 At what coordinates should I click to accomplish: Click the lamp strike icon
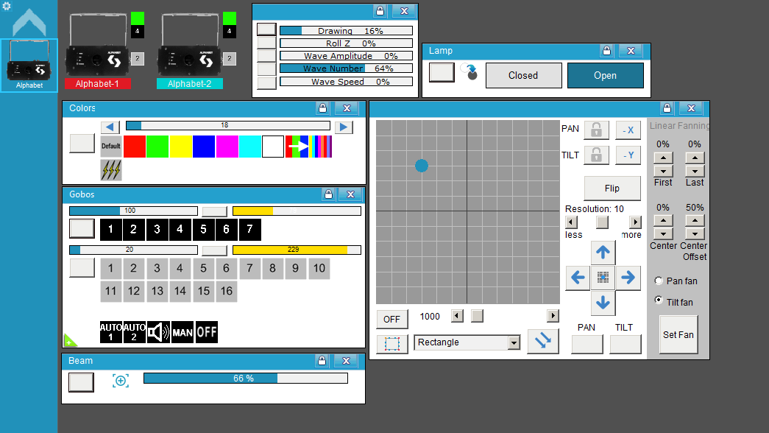point(469,71)
